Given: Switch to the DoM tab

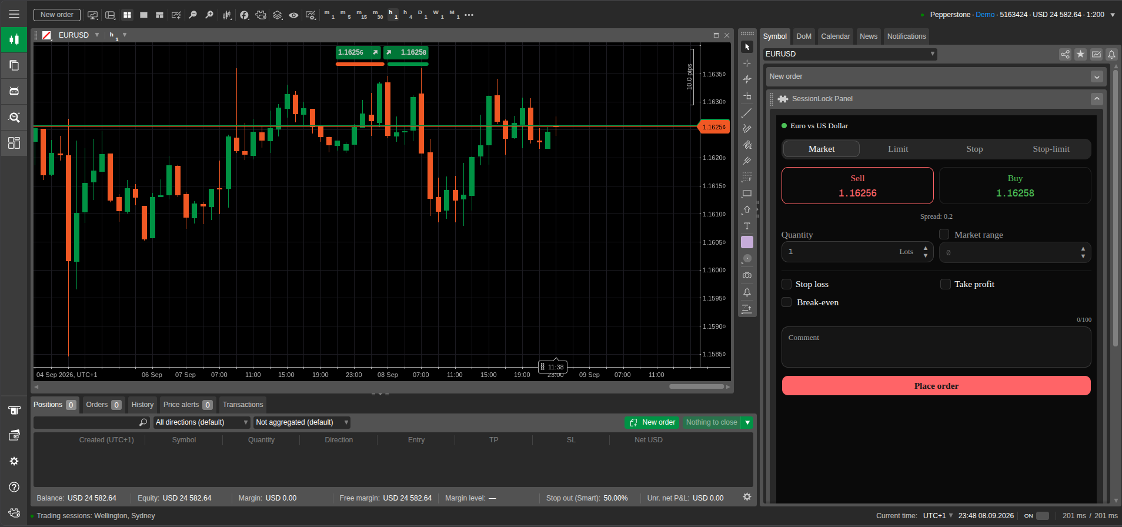Looking at the screenshot, I should 804,36.
